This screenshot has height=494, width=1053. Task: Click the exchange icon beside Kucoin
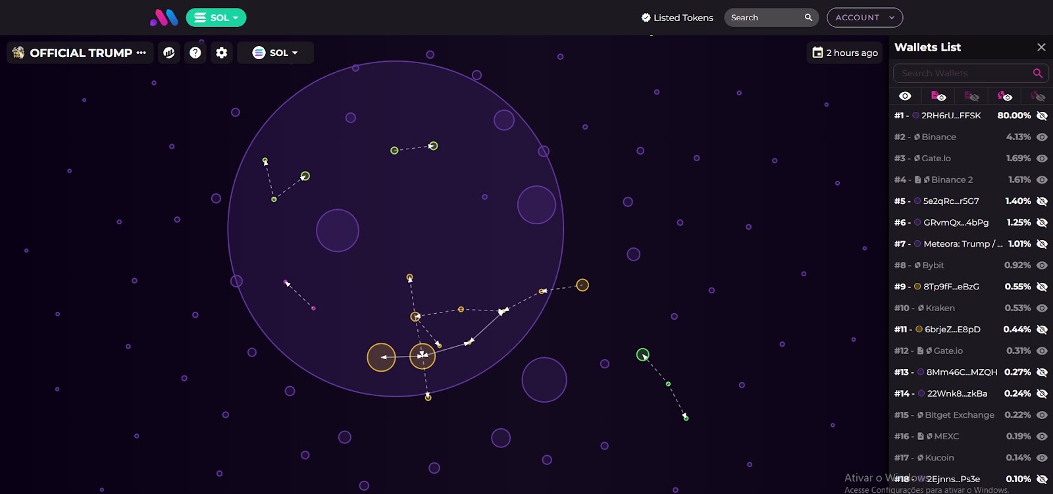coord(921,458)
